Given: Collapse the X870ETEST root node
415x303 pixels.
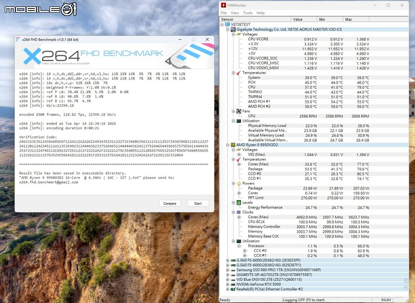Looking at the screenshot, I should (x=222, y=24).
